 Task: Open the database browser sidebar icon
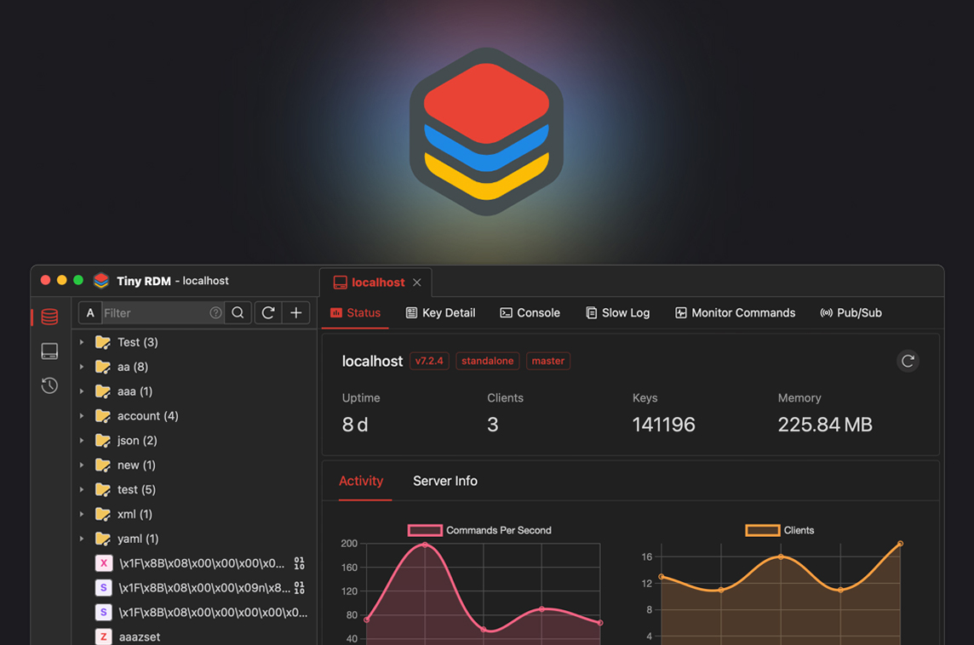(x=49, y=317)
